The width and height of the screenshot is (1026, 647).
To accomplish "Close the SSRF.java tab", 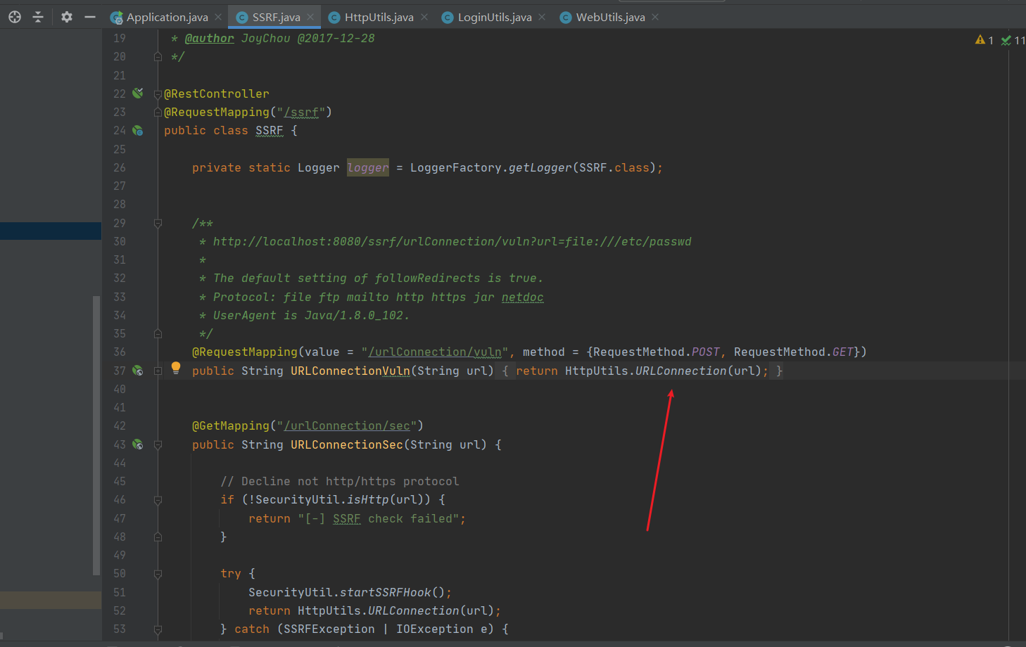I will 310,17.
